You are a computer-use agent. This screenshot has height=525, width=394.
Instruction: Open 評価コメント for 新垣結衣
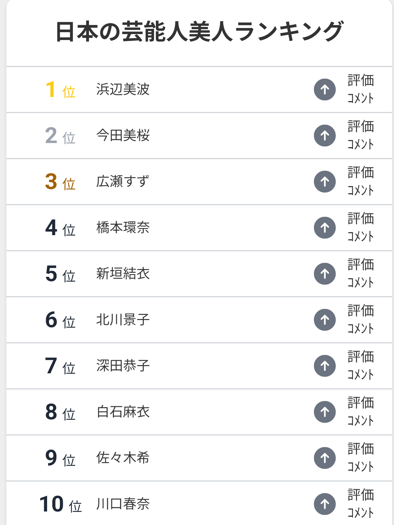(361, 273)
